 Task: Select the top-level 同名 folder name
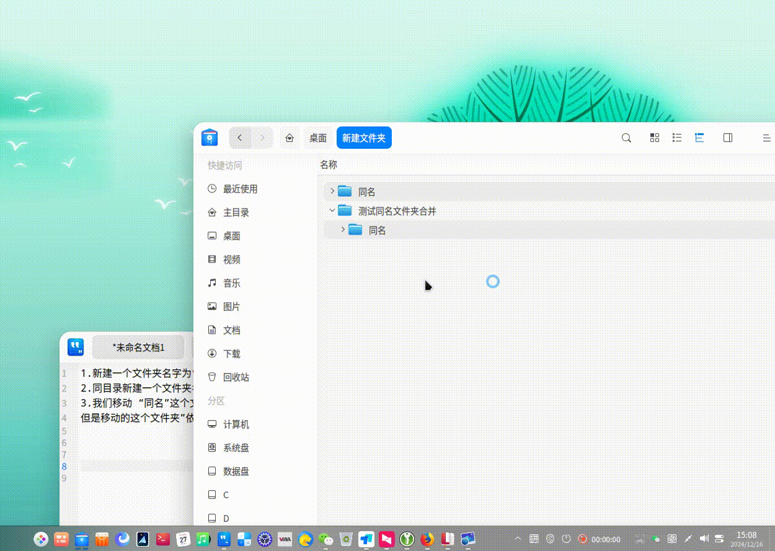tap(367, 192)
